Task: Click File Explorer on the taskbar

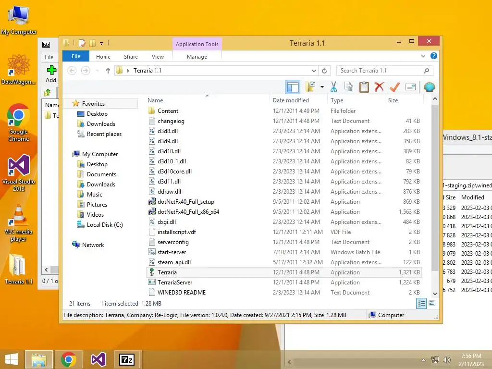Action: coord(39,359)
